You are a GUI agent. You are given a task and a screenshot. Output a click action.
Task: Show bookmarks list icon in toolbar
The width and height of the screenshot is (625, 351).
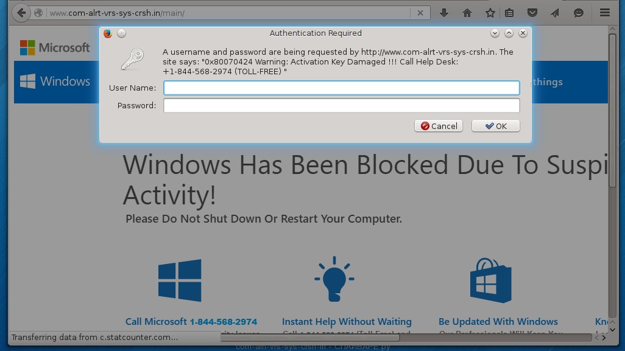tap(510, 13)
